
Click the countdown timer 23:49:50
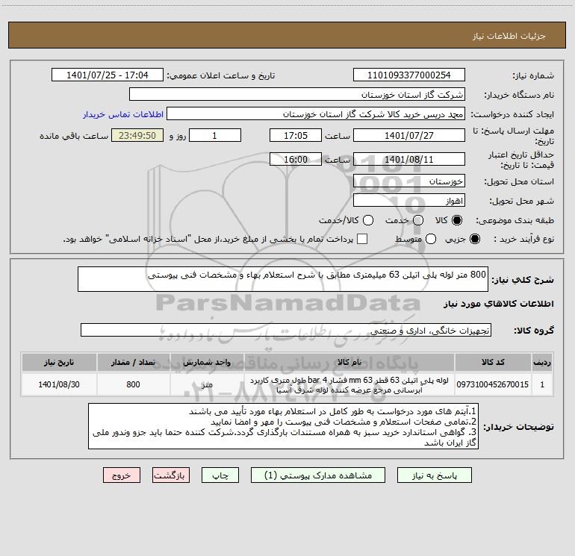[x=137, y=135]
